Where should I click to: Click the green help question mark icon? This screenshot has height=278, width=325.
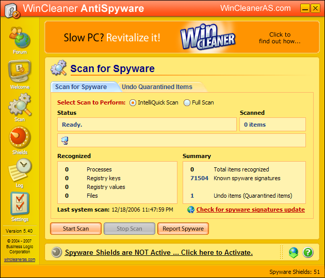(308, 252)
